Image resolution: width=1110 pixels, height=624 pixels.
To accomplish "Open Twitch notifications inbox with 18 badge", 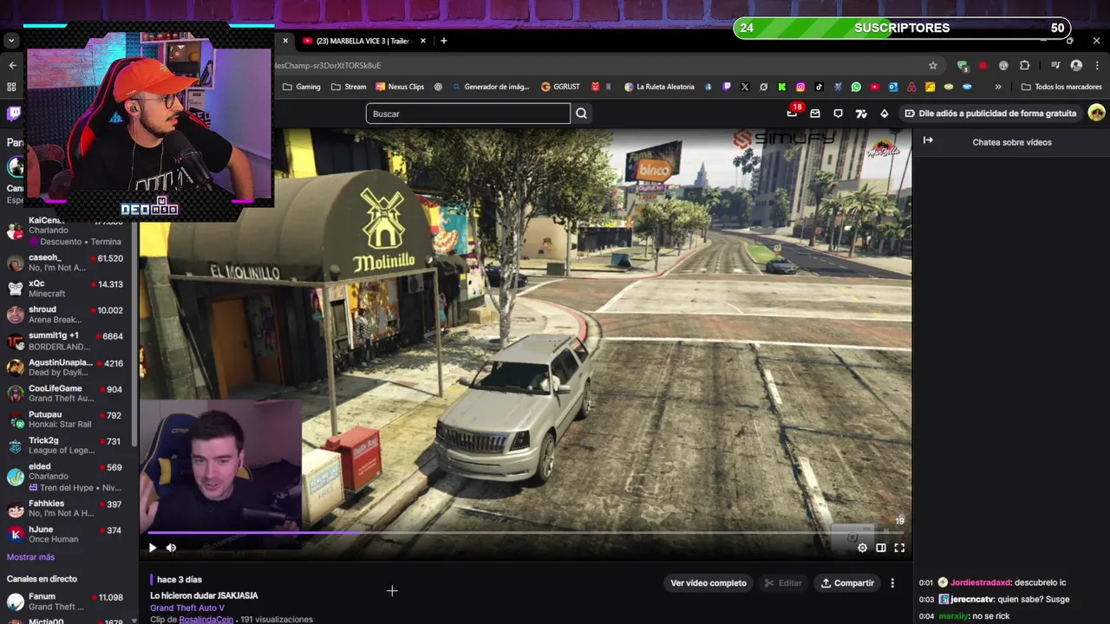I will tap(792, 113).
